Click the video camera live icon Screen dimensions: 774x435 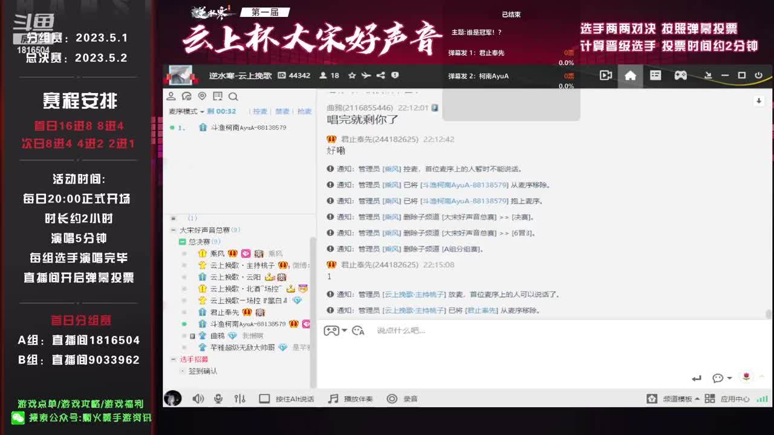click(605, 76)
